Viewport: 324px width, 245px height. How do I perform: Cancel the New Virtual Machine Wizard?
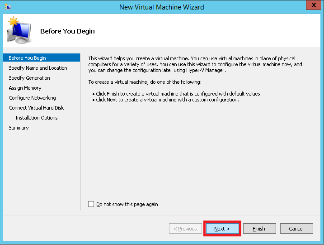[296, 228]
